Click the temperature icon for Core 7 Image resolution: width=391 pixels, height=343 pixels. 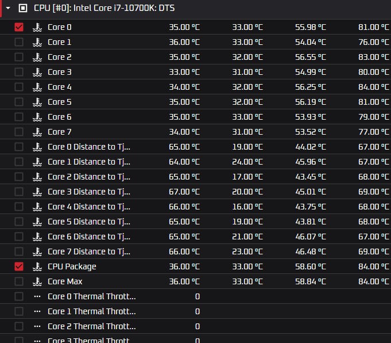37,132
